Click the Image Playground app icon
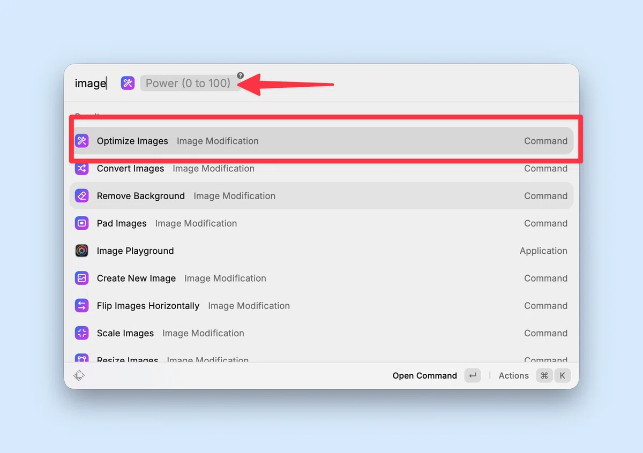 [81, 251]
